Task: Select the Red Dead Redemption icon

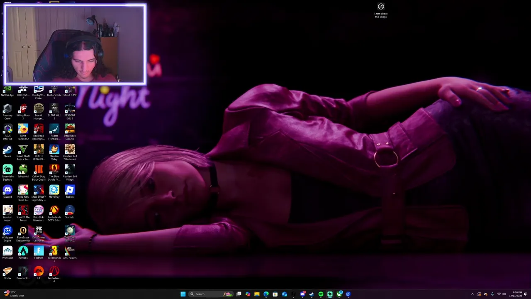Action: [x=39, y=132]
